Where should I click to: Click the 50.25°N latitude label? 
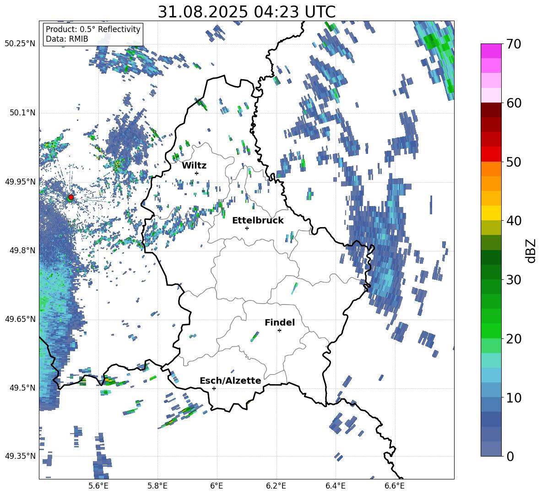point(20,44)
